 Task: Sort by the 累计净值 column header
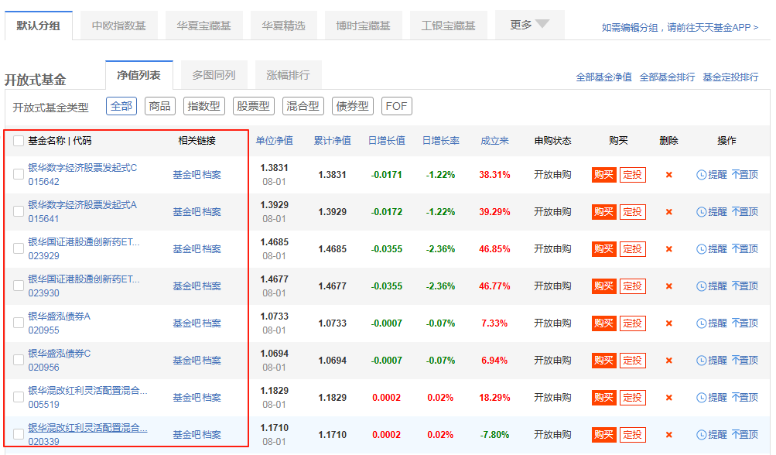click(333, 141)
